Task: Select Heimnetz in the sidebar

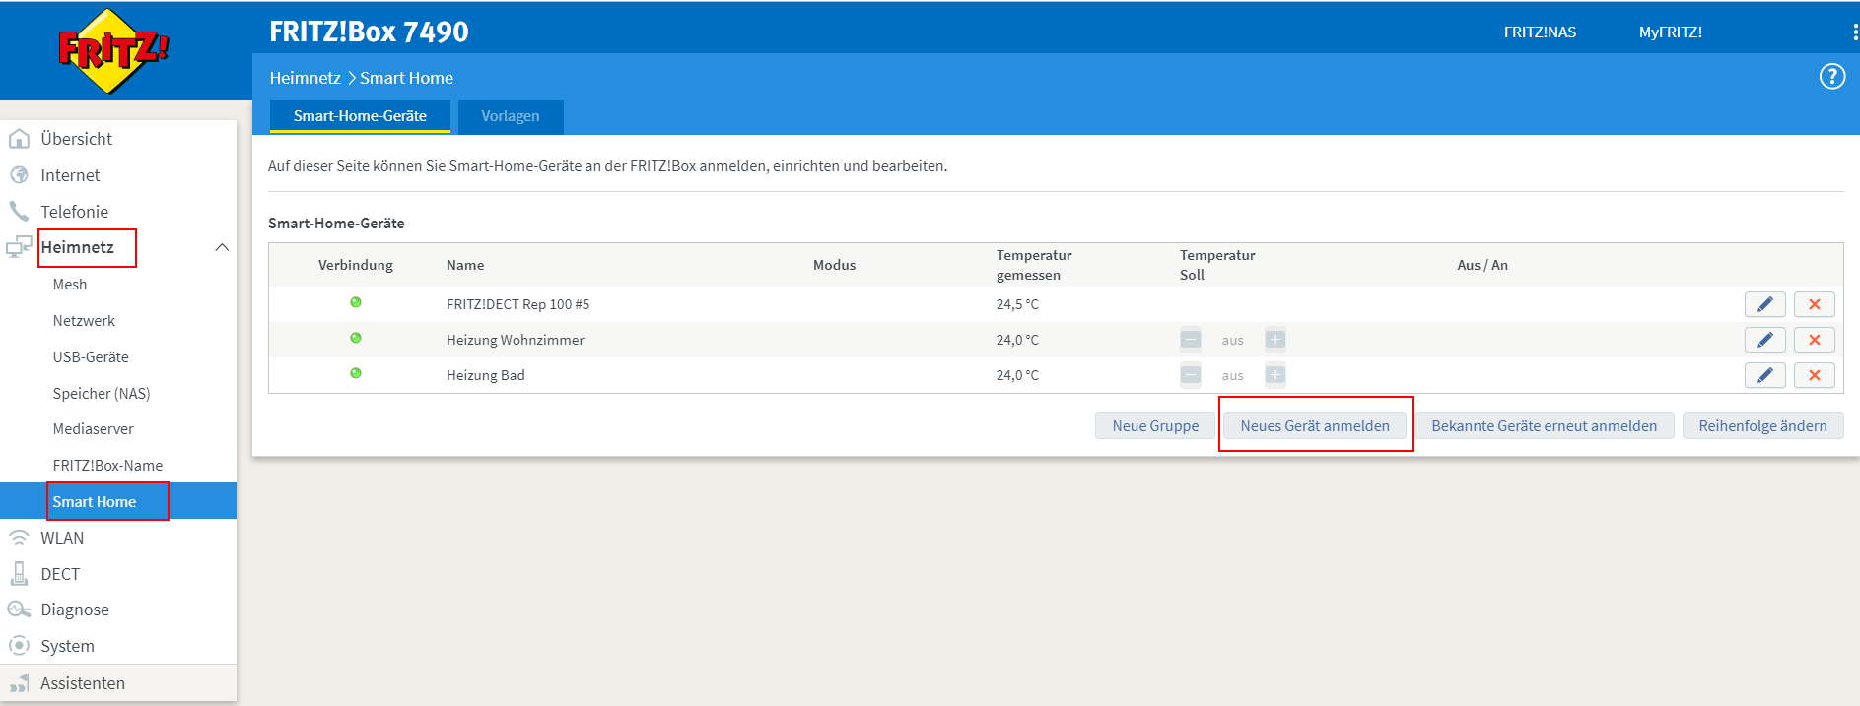Action: 78,247
